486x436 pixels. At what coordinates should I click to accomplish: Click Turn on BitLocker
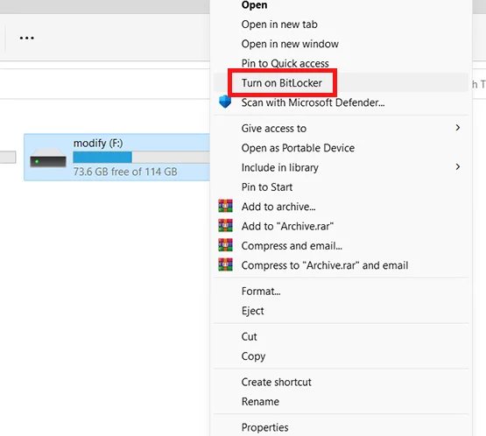click(282, 83)
